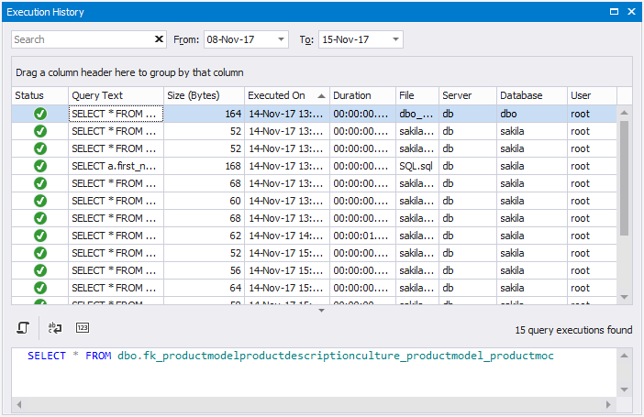Click status checkmark of the 56-byte query row
644x417 pixels.
pos(40,270)
